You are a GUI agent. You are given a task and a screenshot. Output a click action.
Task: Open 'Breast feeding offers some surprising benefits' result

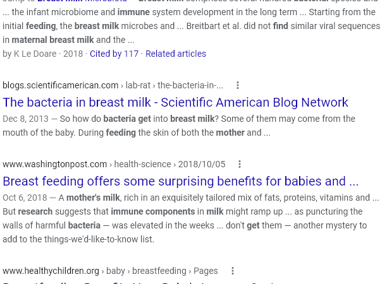(x=180, y=181)
